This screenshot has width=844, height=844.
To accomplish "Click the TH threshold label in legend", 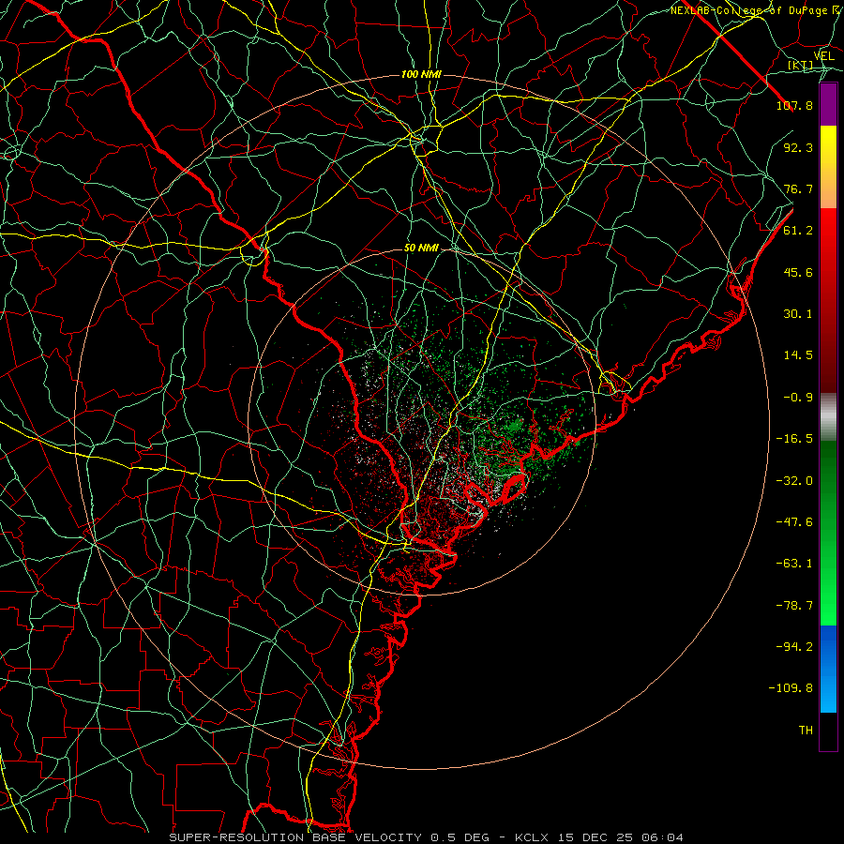I will pos(806,731).
